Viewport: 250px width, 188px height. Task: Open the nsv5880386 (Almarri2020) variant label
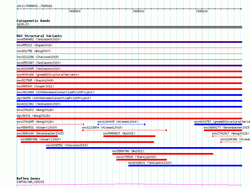pyautogui.click(x=41, y=139)
